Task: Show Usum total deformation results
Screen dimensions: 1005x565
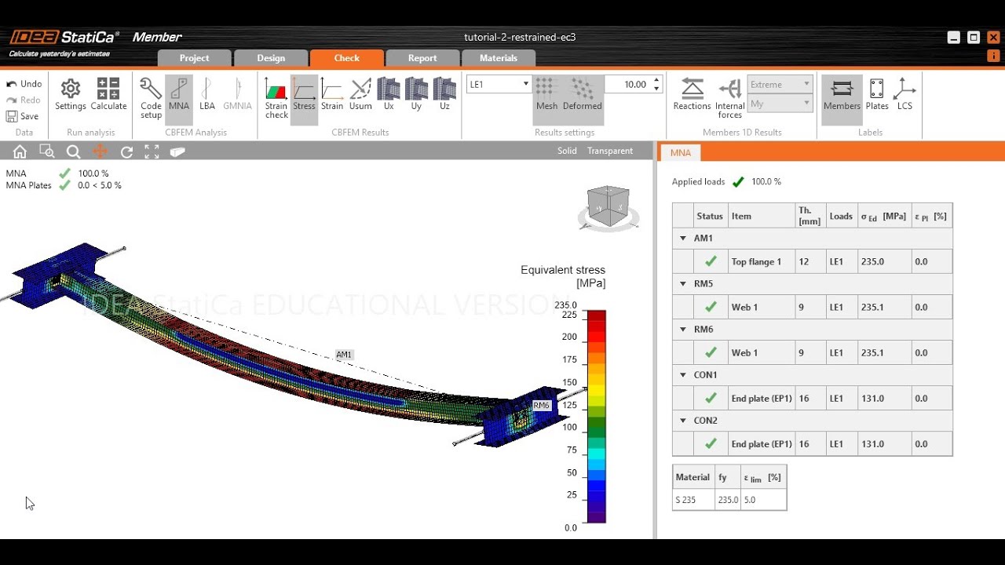Action: (360, 94)
